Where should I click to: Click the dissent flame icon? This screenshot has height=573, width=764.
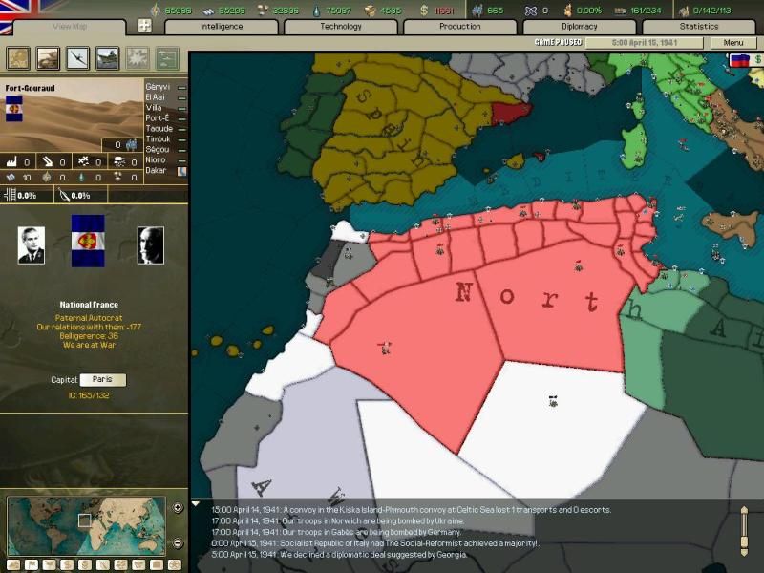[x=567, y=11]
